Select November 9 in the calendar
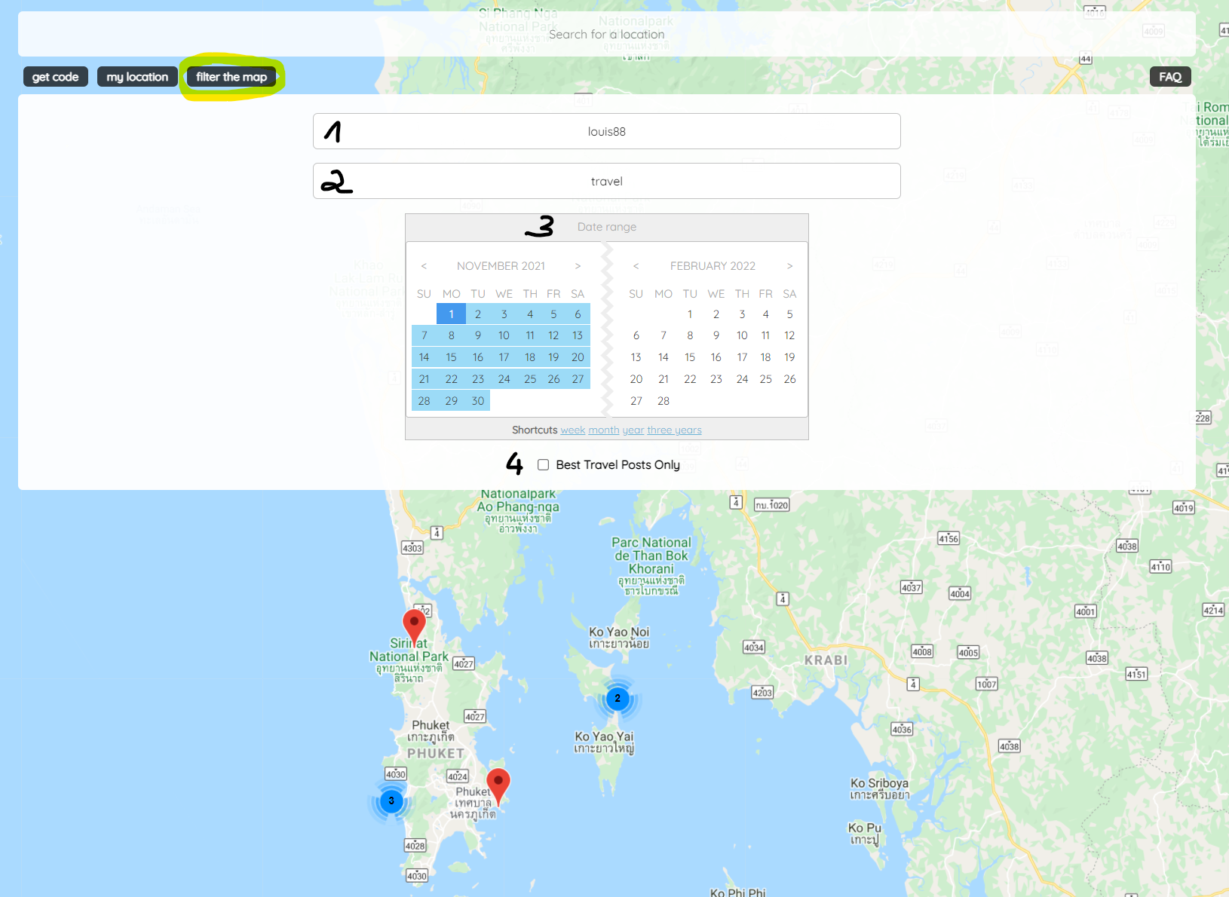Viewport: 1229px width, 897px height. (478, 335)
